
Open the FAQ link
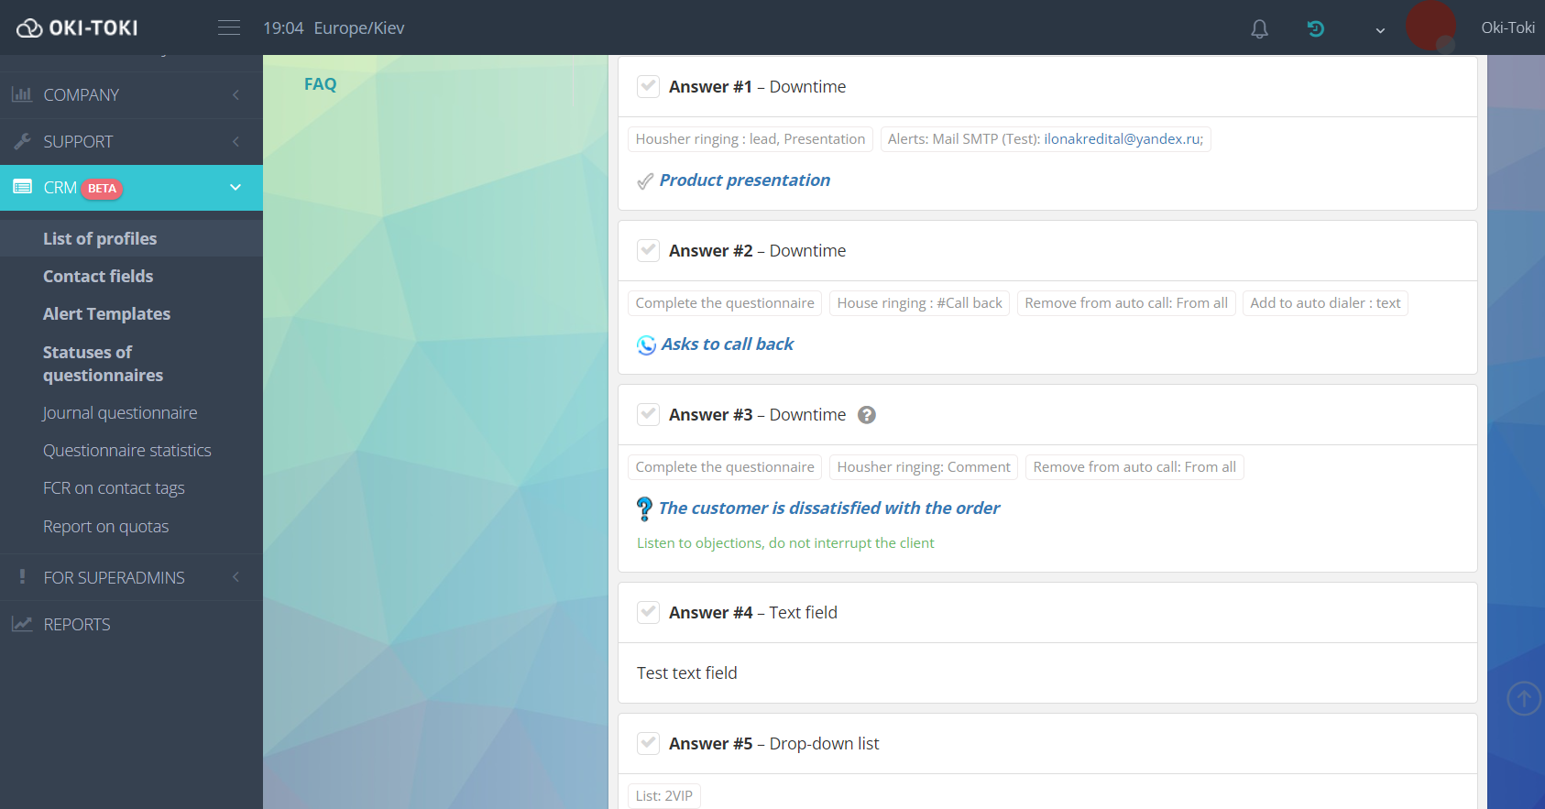[320, 84]
